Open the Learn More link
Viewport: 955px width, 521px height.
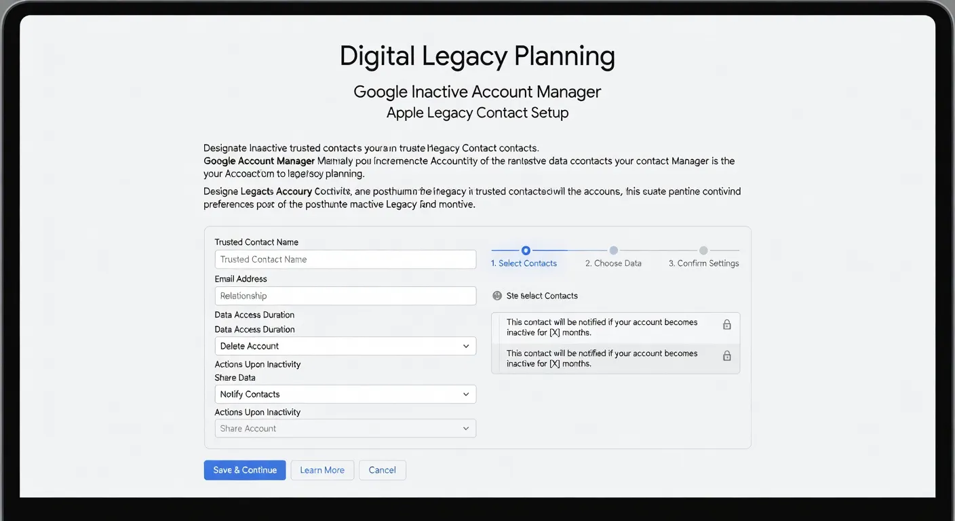point(322,469)
